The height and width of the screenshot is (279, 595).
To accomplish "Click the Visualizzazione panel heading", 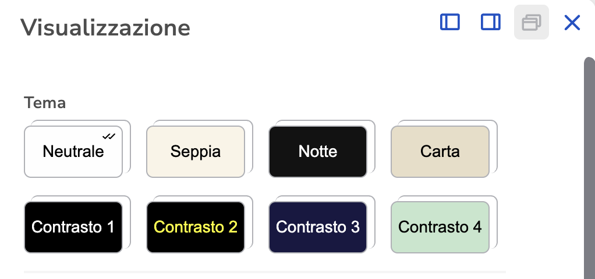I will point(105,27).
